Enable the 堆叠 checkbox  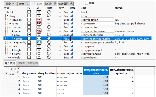[86, 3]
